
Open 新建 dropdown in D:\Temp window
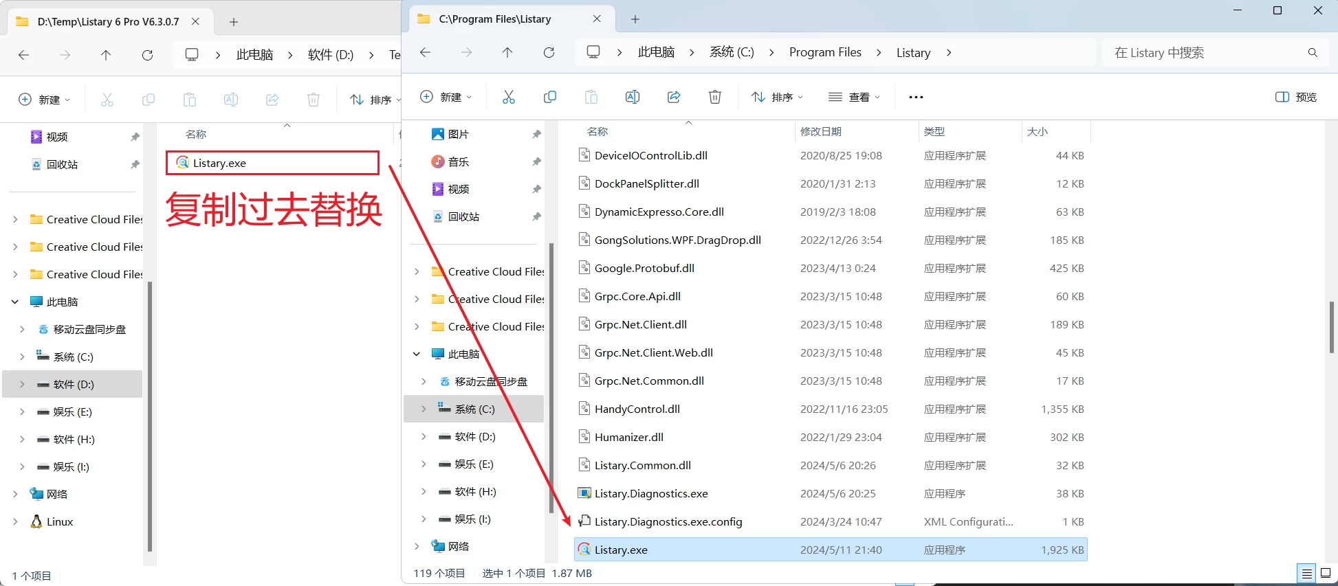45,100
